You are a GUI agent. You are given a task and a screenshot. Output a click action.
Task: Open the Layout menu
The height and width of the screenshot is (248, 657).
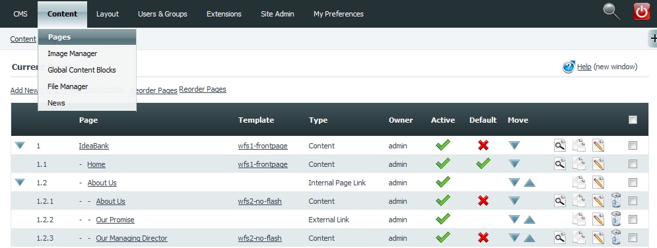tap(108, 14)
